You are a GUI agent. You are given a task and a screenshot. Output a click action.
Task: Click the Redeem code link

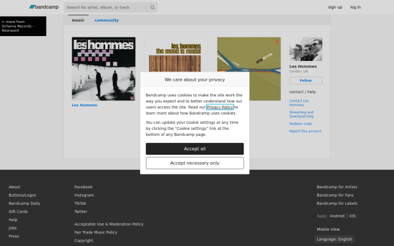[x=301, y=124]
